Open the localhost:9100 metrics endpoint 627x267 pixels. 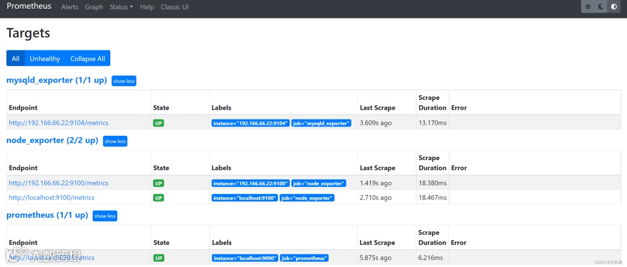coord(52,197)
